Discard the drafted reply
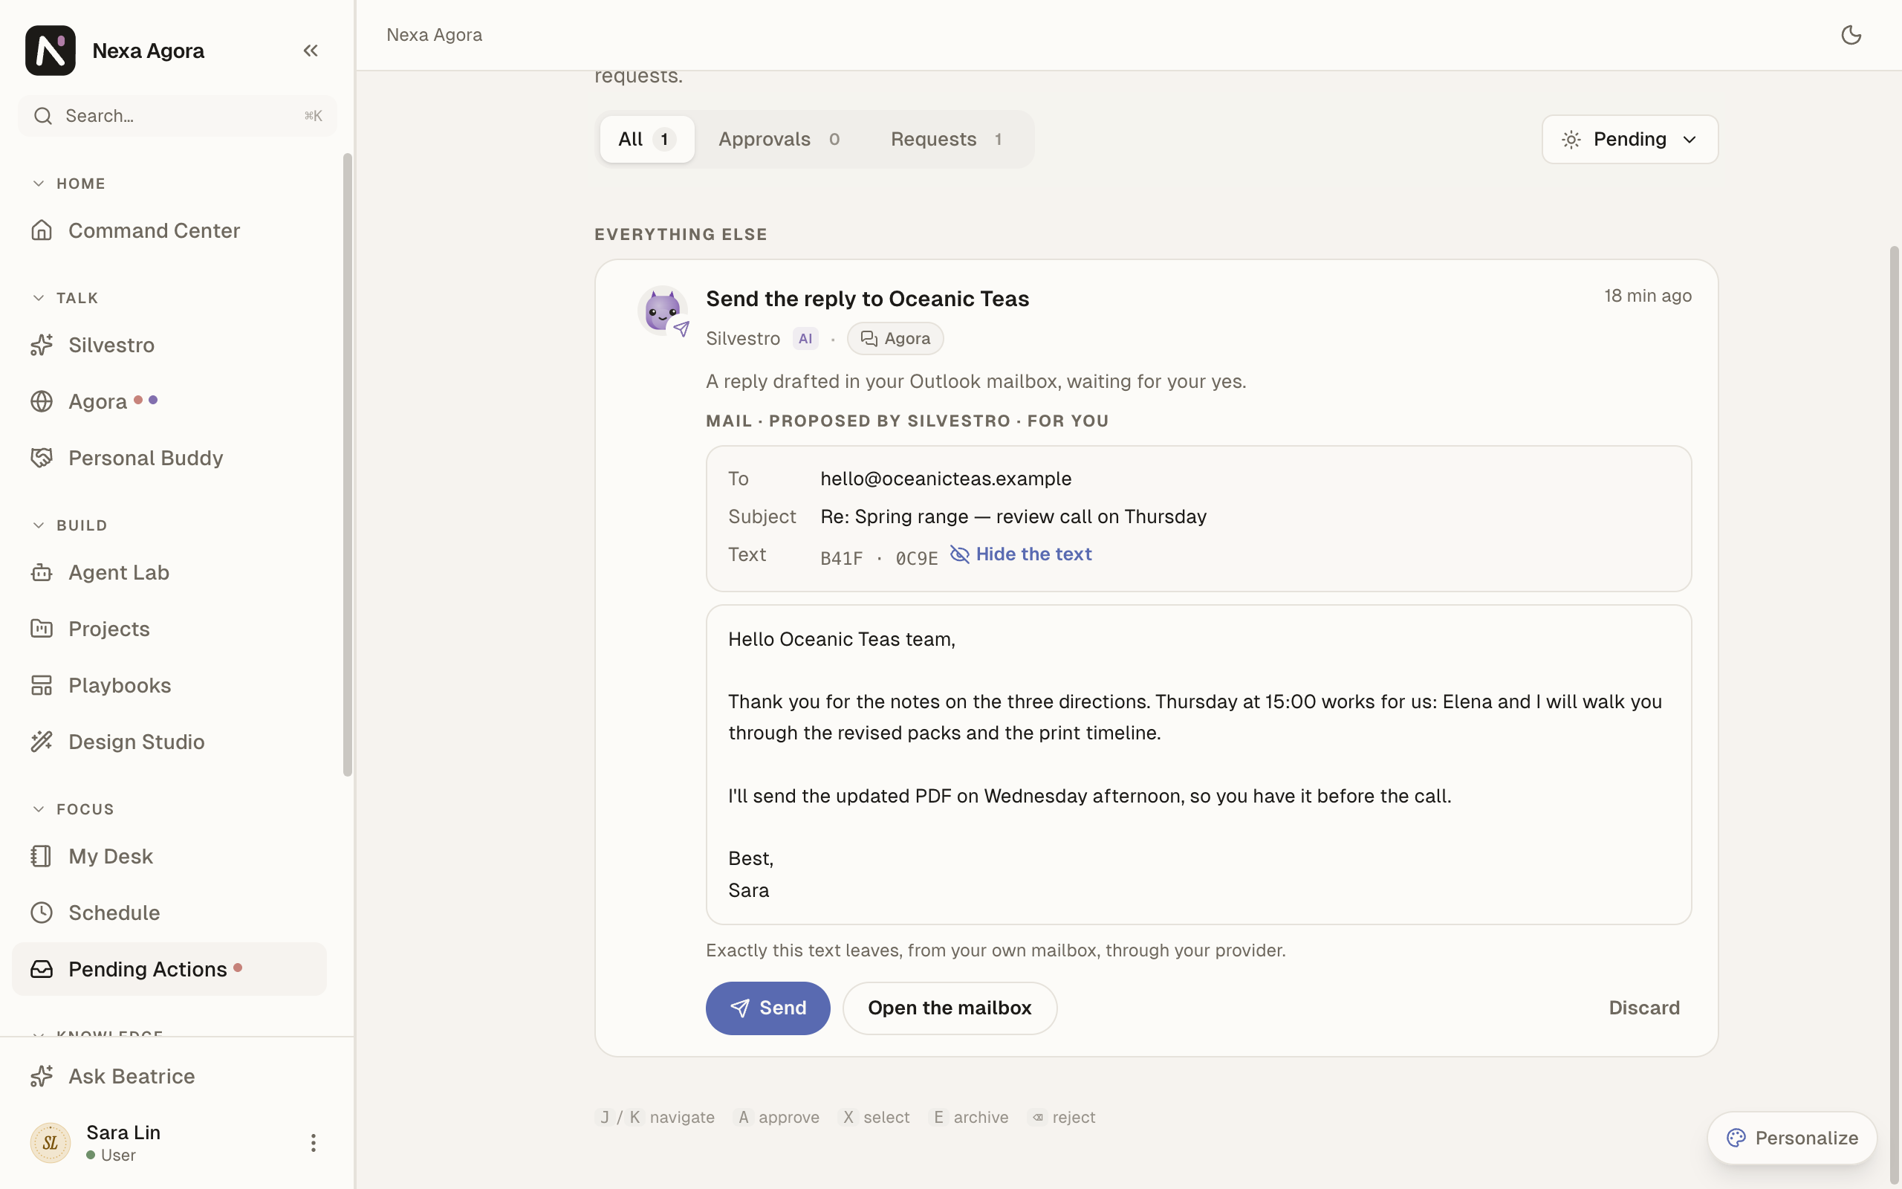 pyautogui.click(x=1644, y=1008)
